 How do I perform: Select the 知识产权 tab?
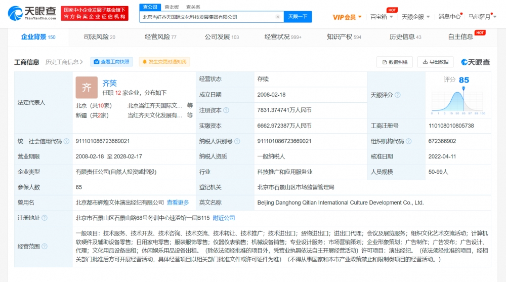click(x=344, y=37)
